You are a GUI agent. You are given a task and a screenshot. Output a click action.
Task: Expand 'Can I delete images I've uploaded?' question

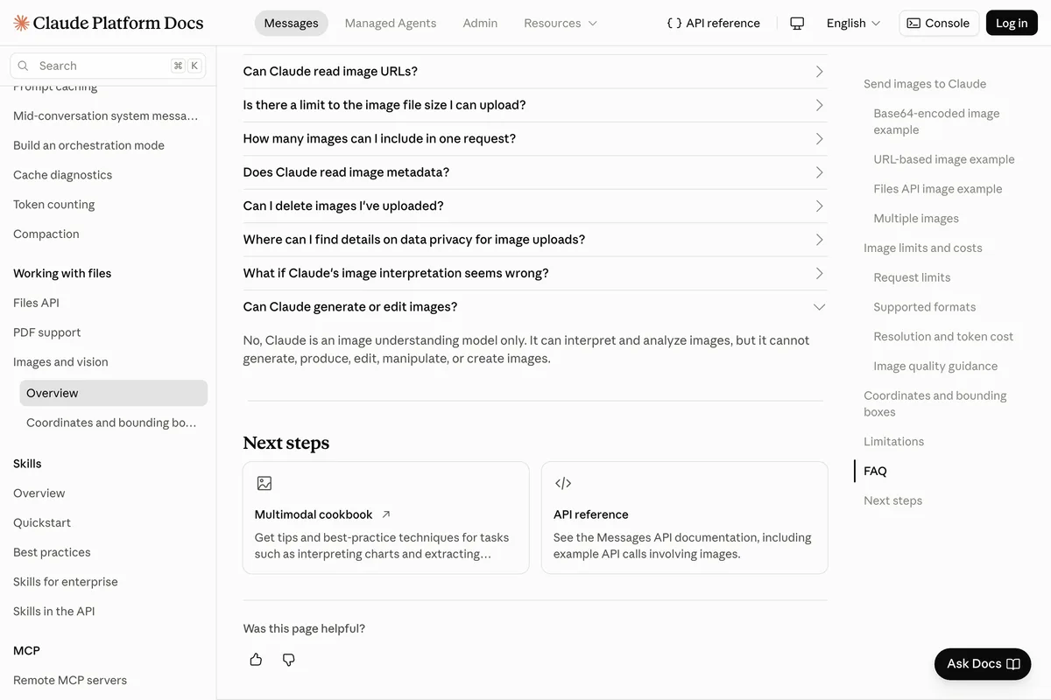tap(534, 206)
